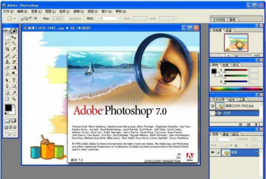The image size is (266, 179).
Task: Open Navigator panel flyout menu arrow
Action: point(261,30)
